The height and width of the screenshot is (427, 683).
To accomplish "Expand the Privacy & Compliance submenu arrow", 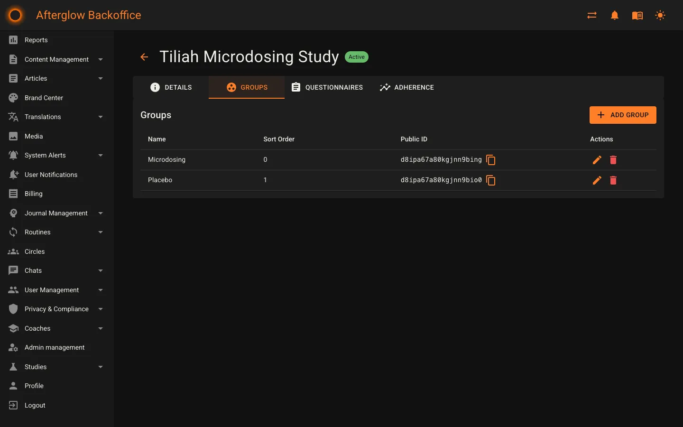I will pos(101,309).
